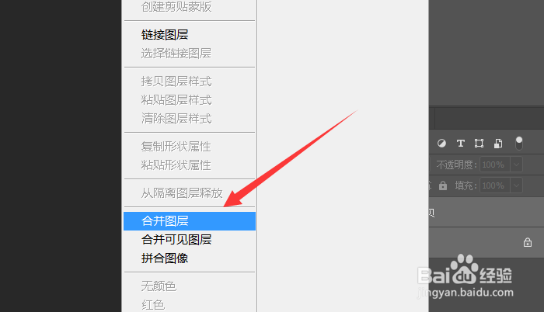Viewport: 544px width, 312px height.
Task: Click the fill 100% value field
Action: (x=495, y=185)
